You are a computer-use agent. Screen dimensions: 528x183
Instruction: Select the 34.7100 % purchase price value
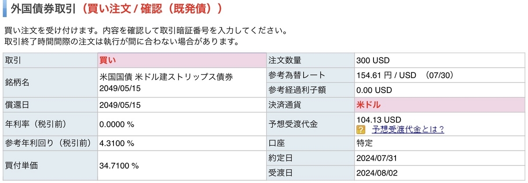tap(119, 166)
